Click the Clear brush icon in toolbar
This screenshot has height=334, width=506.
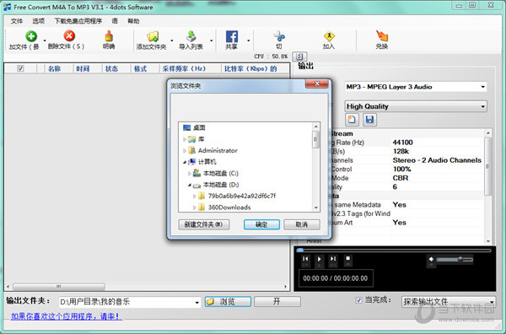109,36
